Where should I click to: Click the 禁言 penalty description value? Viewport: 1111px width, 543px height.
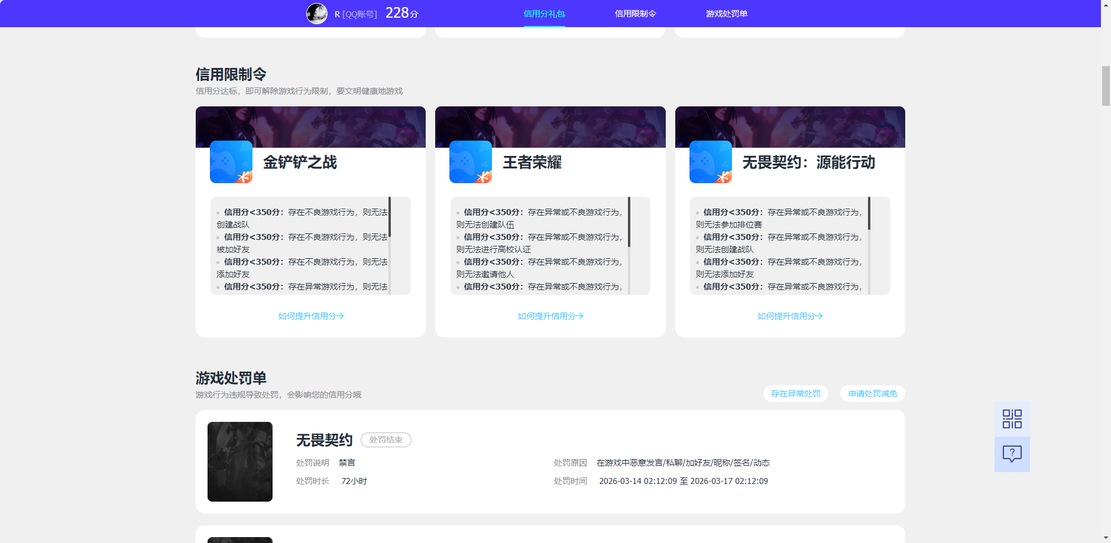tap(347, 463)
